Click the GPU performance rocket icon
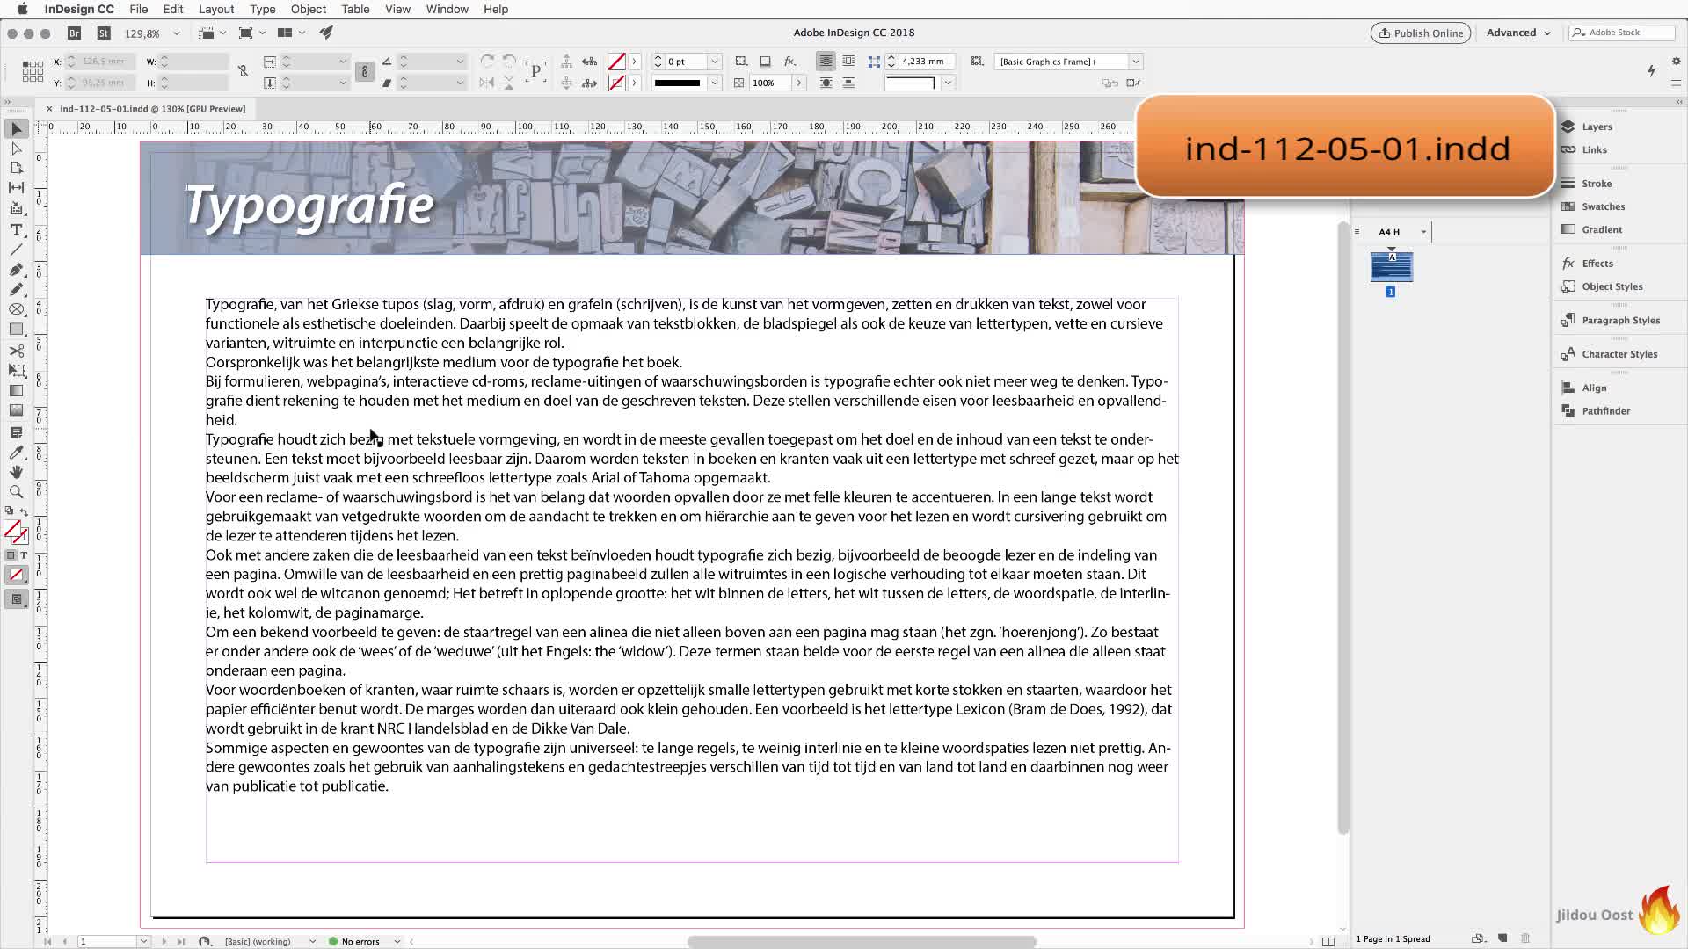This screenshot has height=949, width=1688. pos(326,33)
